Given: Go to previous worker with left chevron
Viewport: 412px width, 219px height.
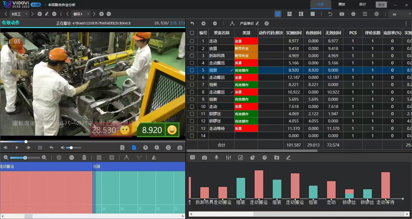Looking at the screenshot, I should [6, 14].
